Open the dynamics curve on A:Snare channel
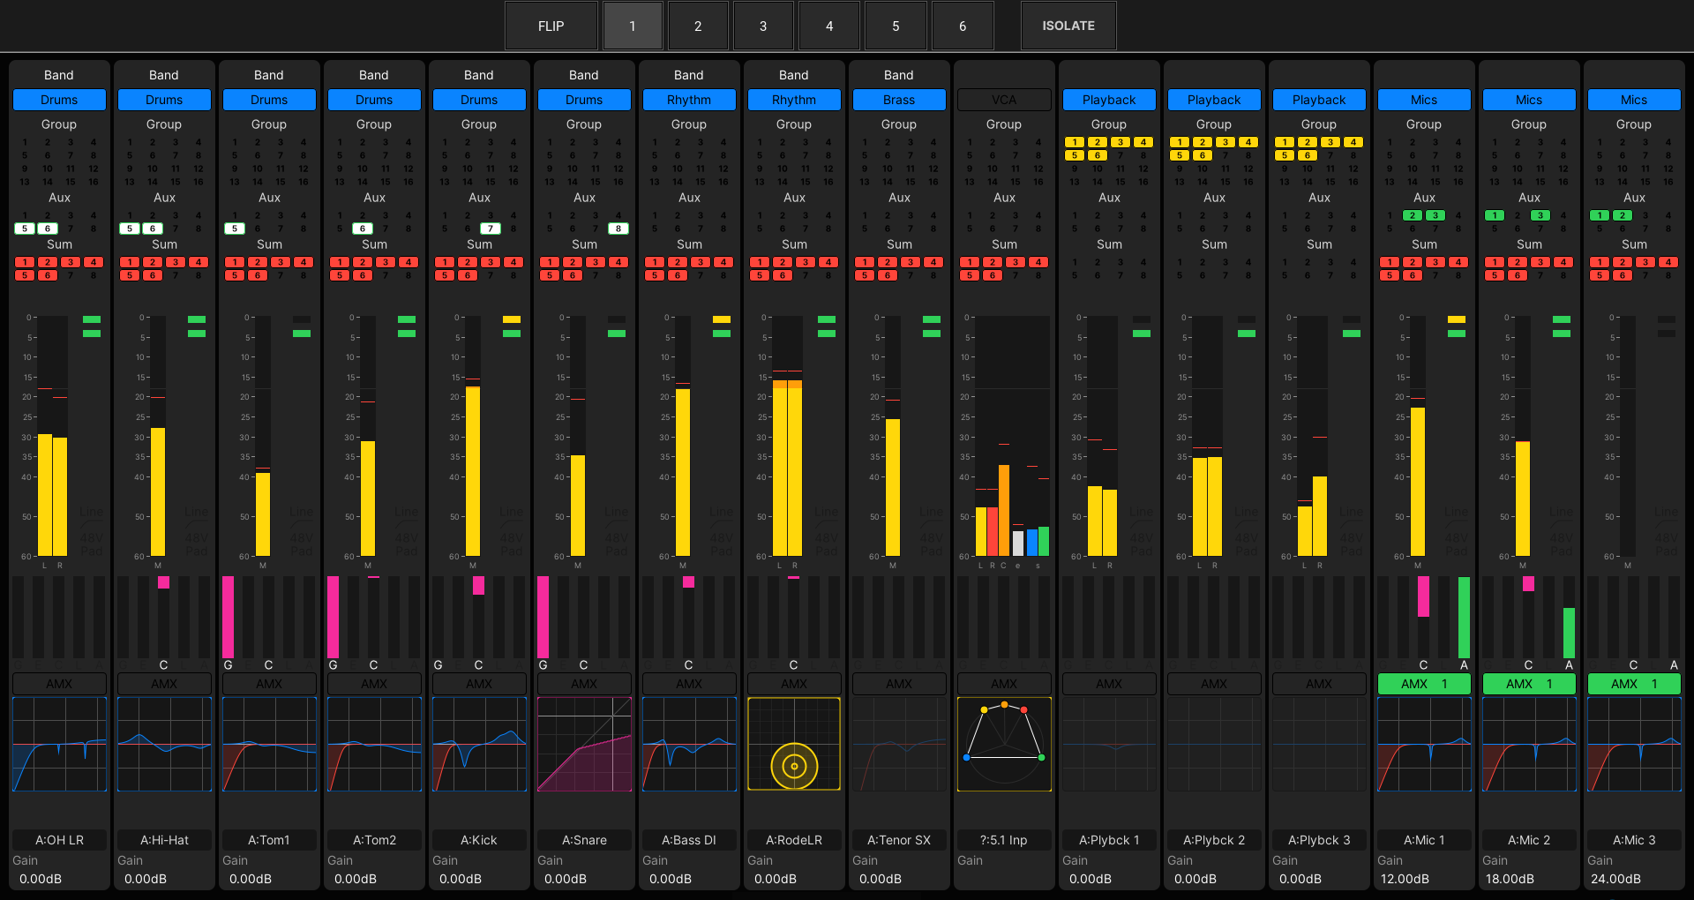The height and width of the screenshot is (900, 1694). point(584,744)
